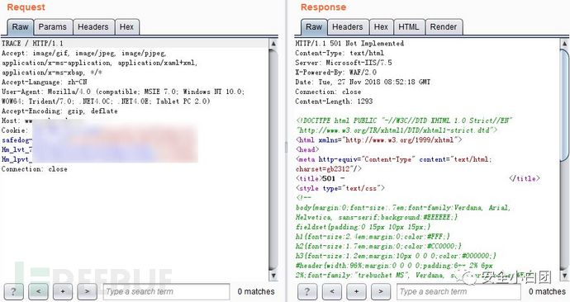The image size is (570, 302).
Task: Focus the Response search term field
Action: pyautogui.click(x=458, y=292)
